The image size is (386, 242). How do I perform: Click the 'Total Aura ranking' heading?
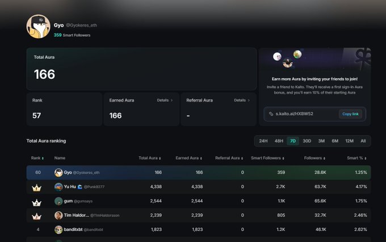pos(46,141)
